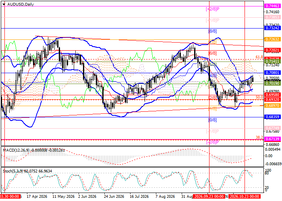
Task: Click the Stochastic 20 level value
Action: 267,188
